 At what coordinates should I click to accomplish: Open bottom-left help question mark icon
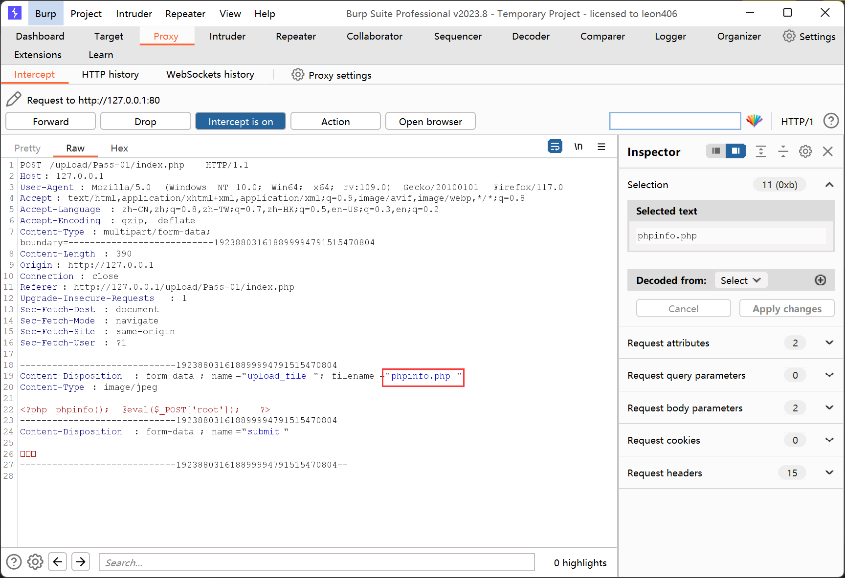14,562
